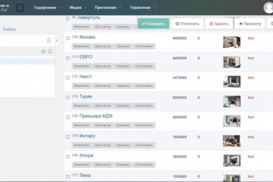The image size is (273, 182).
Task: Click Удалить under Флора
Action: (x=123, y=165)
